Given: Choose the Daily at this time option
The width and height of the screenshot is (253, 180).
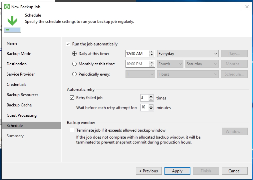Looking at the screenshot, I should 75,54.
